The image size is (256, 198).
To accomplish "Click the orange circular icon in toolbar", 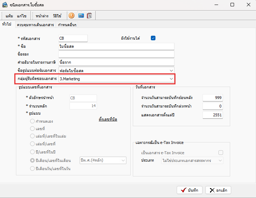I will click(71, 16).
